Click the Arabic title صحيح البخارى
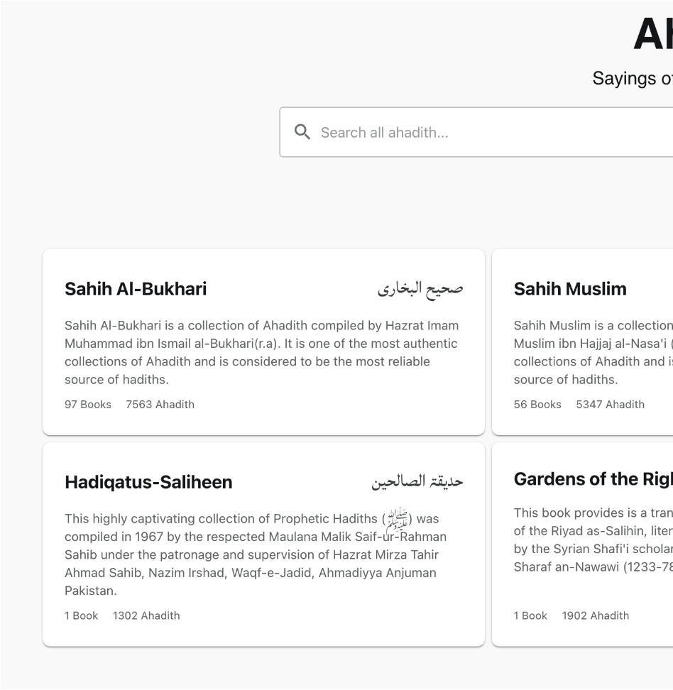The height and width of the screenshot is (690, 673). pos(420,288)
